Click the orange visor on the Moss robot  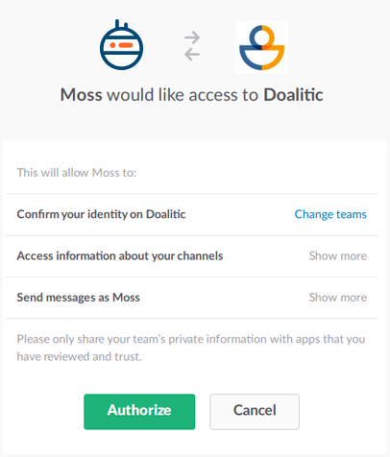tap(121, 45)
